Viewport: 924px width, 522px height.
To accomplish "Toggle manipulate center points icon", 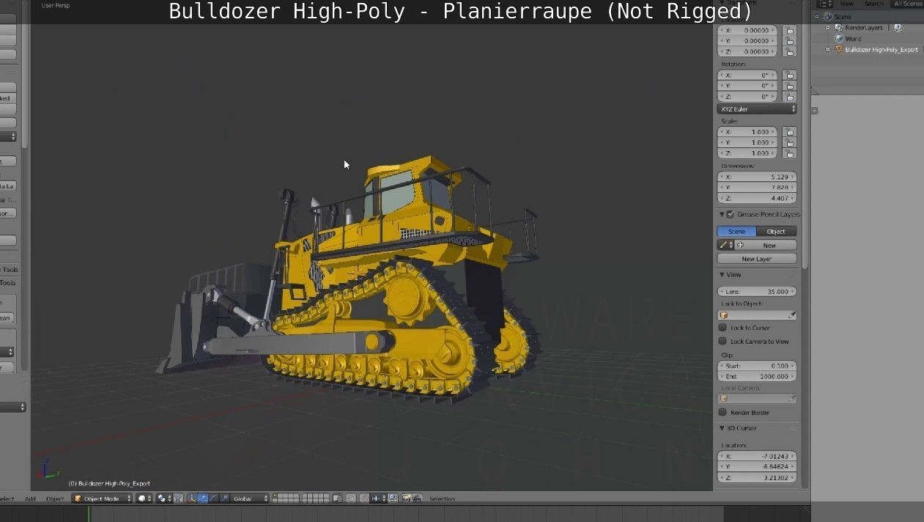I will (178, 499).
